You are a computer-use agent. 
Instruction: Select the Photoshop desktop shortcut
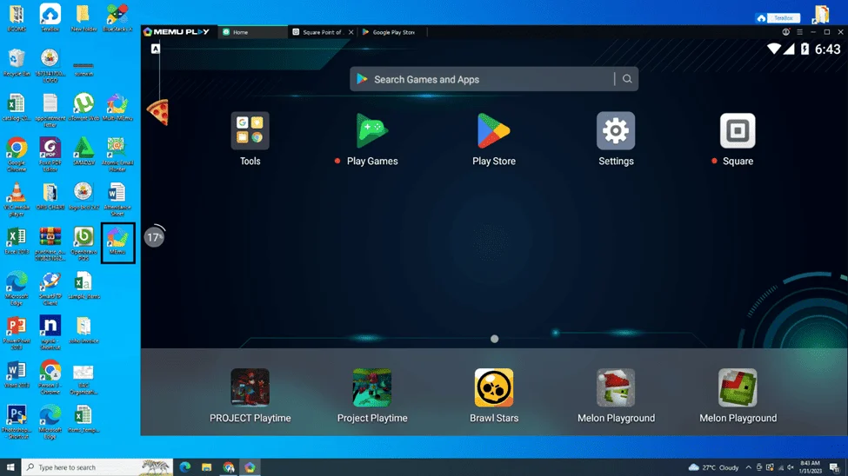click(17, 422)
